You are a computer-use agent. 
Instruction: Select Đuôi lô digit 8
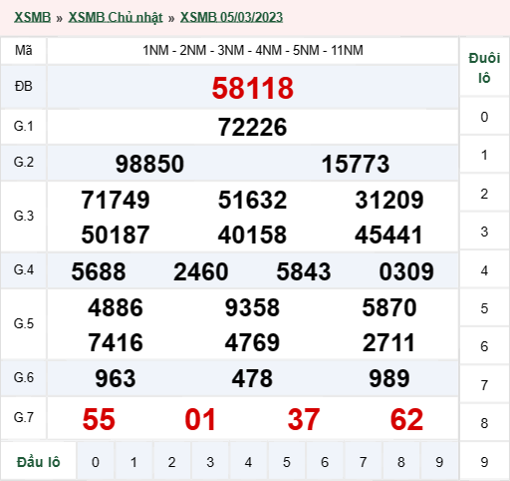[x=484, y=423]
